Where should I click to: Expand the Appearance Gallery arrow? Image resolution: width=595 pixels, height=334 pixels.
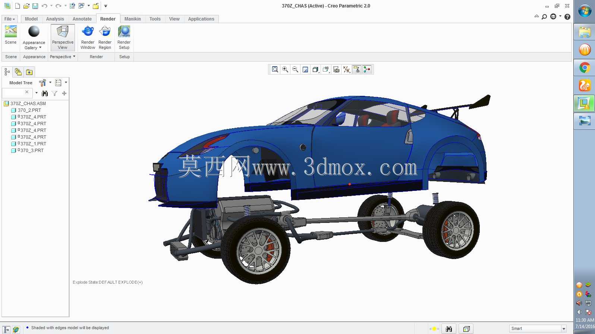(x=40, y=48)
